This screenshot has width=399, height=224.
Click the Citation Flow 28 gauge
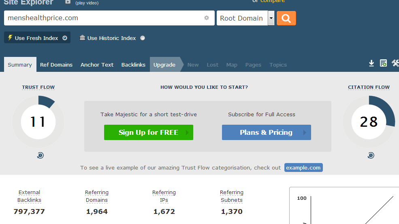pos(369,122)
